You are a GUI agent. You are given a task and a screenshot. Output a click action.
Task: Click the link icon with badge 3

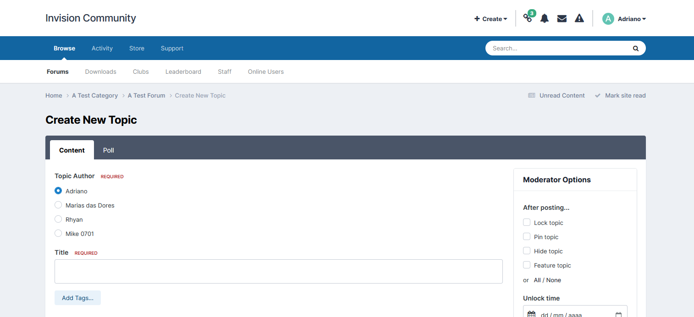pos(528,18)
